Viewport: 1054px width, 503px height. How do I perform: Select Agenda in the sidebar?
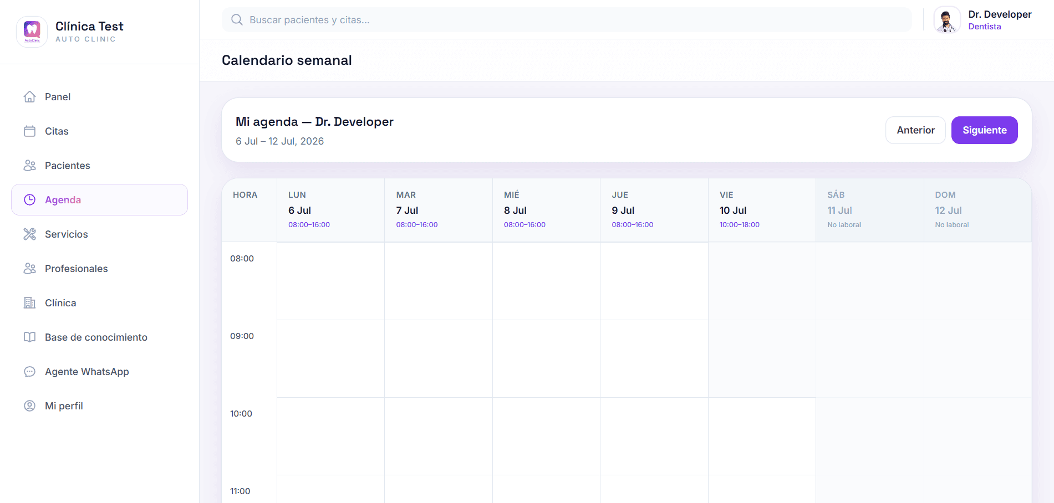[99, 200]
